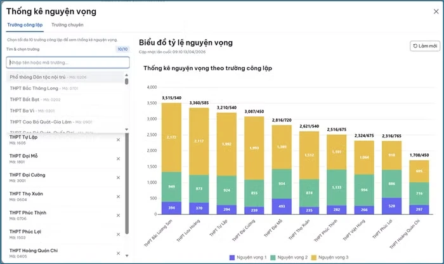Image resolution: width=444 pixels, height=264 pixels.
Task: Toggle Nguyện vọng 2 legend series
Action: click(291, 258)
